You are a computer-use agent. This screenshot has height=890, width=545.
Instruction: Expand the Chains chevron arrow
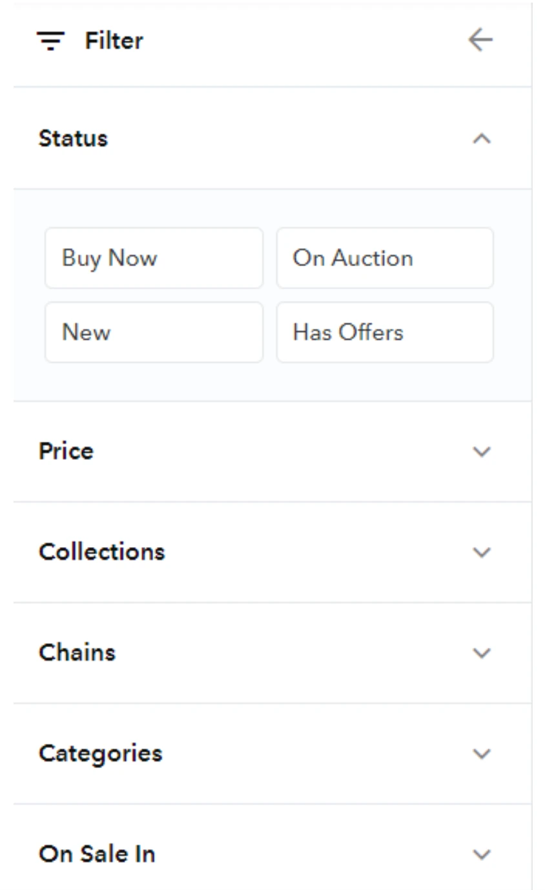click(482, 653)
